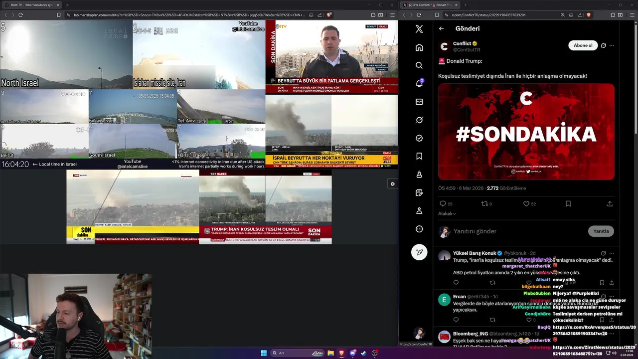Open Brave menu in x.com window
The height and width of the screenshot is (359, 638).
point(632,15)
